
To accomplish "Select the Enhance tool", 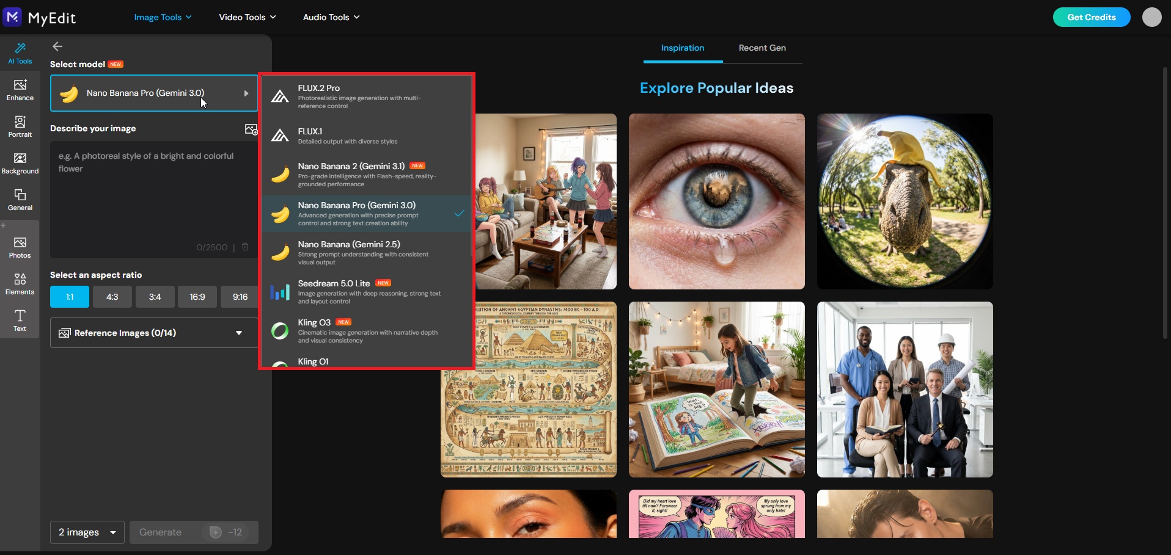I will (19, 90).
